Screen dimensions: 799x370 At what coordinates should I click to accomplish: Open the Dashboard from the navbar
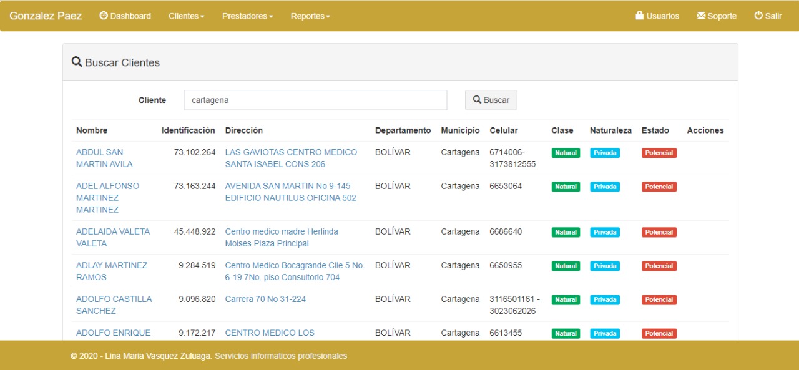click(x=125, y=16)
